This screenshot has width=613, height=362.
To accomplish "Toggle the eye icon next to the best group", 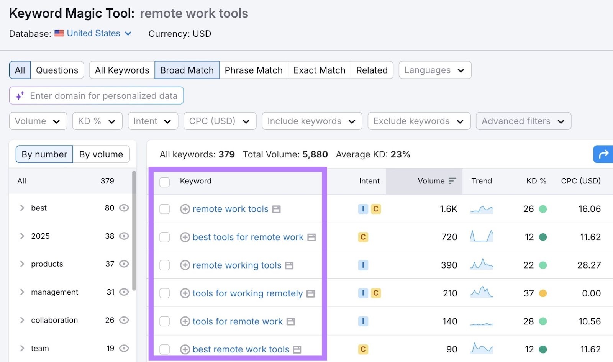I will [123, 208].
